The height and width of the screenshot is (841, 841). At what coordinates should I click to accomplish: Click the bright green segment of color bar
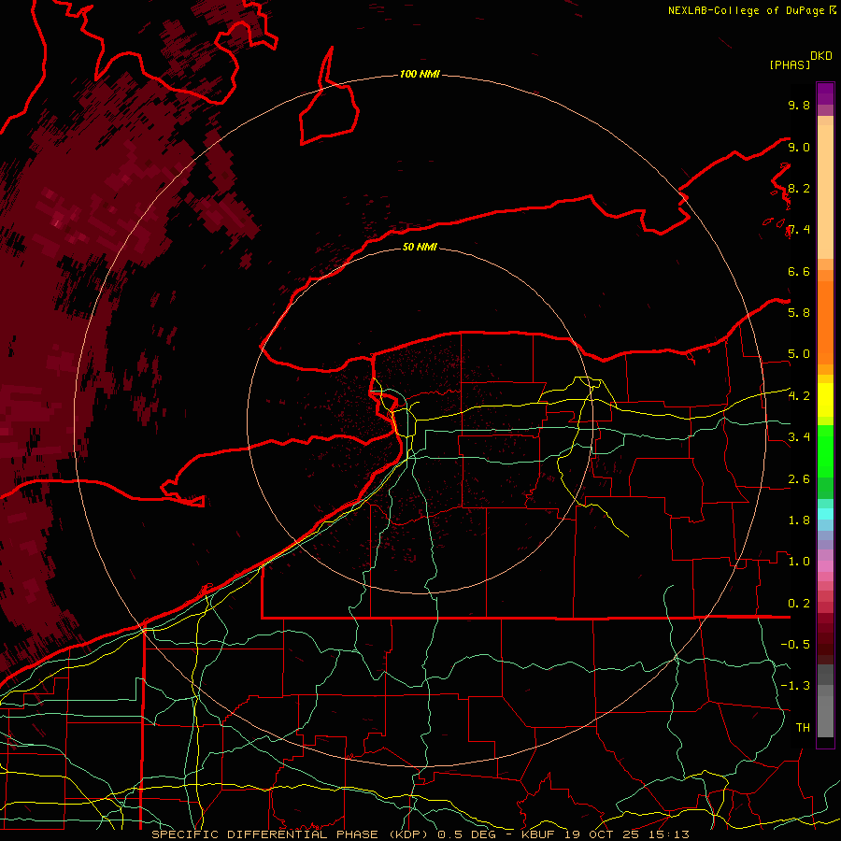(825, 451)
